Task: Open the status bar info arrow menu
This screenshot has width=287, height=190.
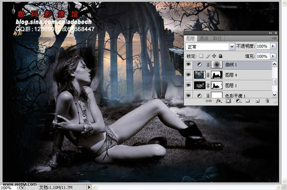Action: [x=89, y=187]
